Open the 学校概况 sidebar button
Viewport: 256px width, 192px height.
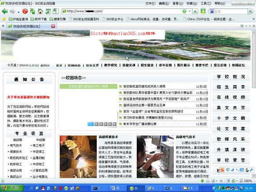[231, 77]
